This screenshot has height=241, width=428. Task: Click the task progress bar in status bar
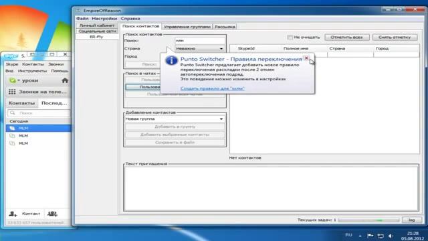368,220
